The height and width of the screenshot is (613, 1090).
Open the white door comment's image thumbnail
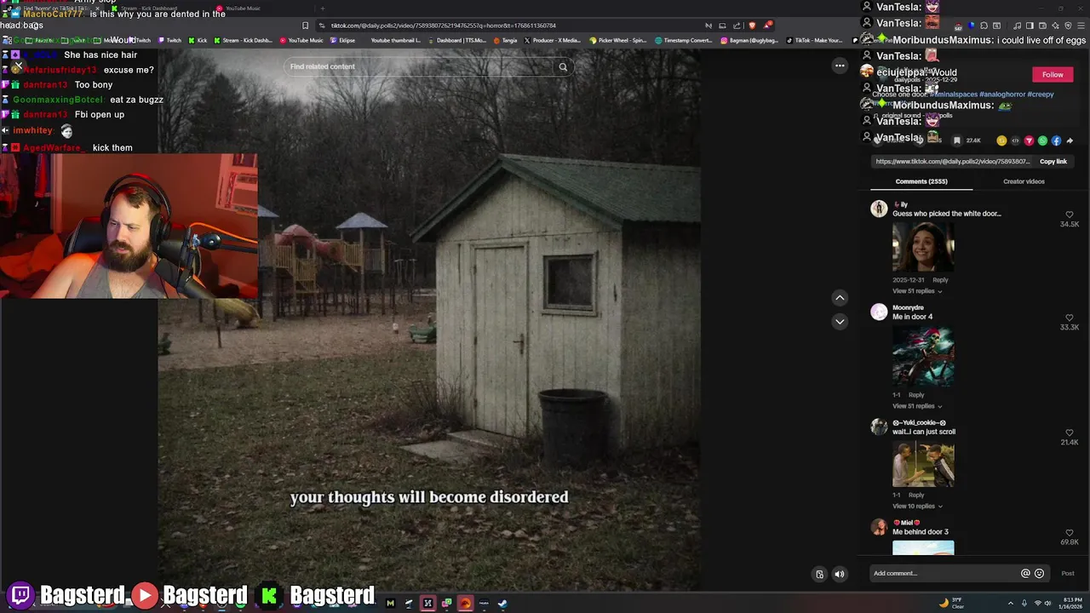(x=923, y=247)
